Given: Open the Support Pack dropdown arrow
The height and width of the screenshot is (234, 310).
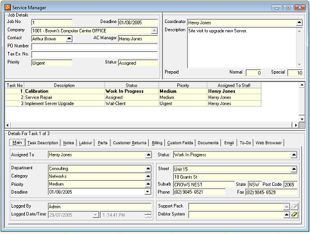Looking at the screenshot, I should [287, 206].
